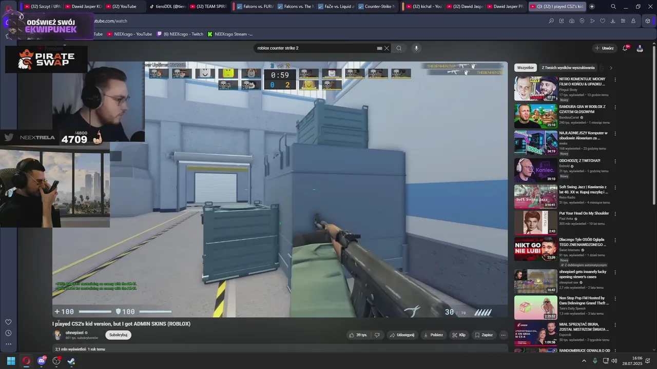
Task: Open Soft Swing Jazz video thumbnail
Action: (x=535, y=196)
